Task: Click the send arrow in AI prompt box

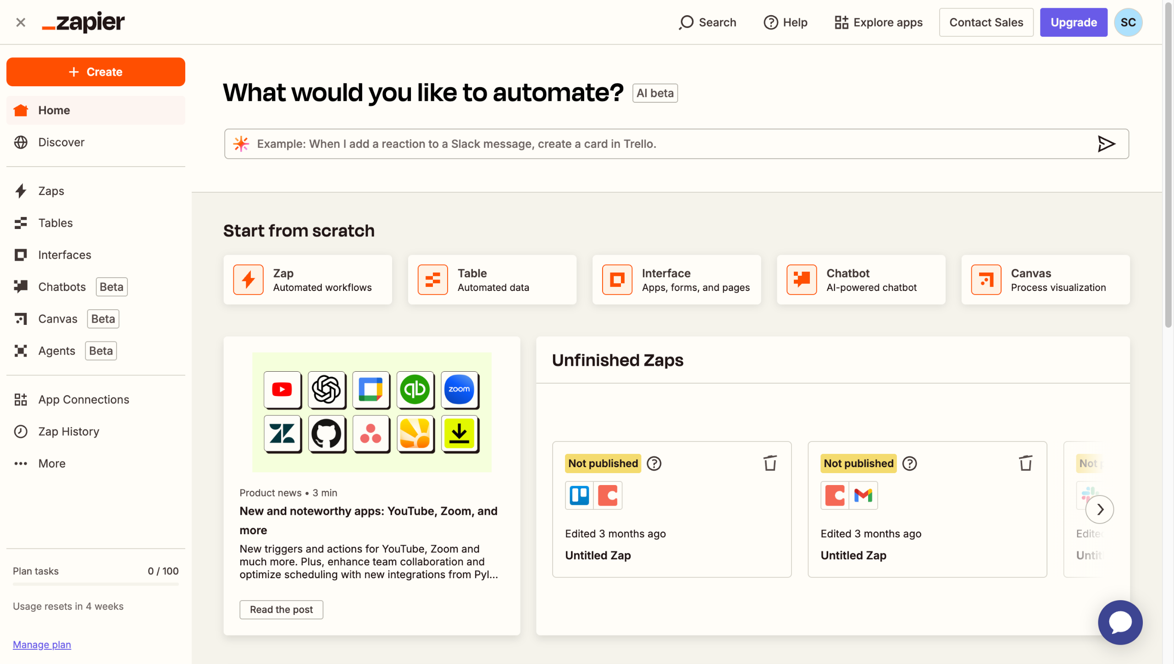Action: pyautogui.click(x=1106, y=144)
